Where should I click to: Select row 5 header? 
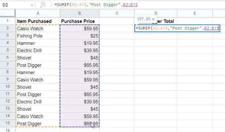[x=8, y=50]
